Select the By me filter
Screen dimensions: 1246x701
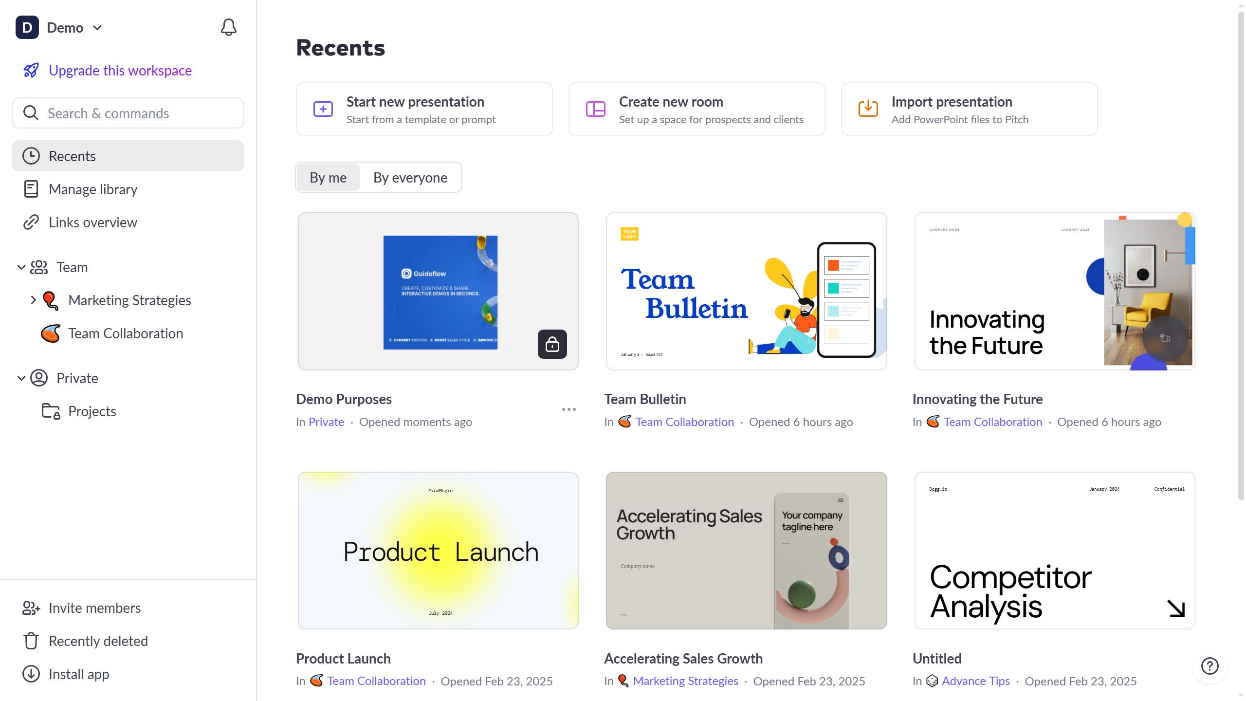tap(328, 178)
